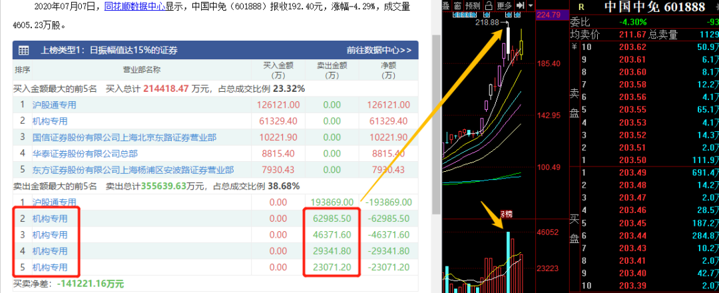
Task: Click sell level 1 price 203.50
Action: (632, 160)
